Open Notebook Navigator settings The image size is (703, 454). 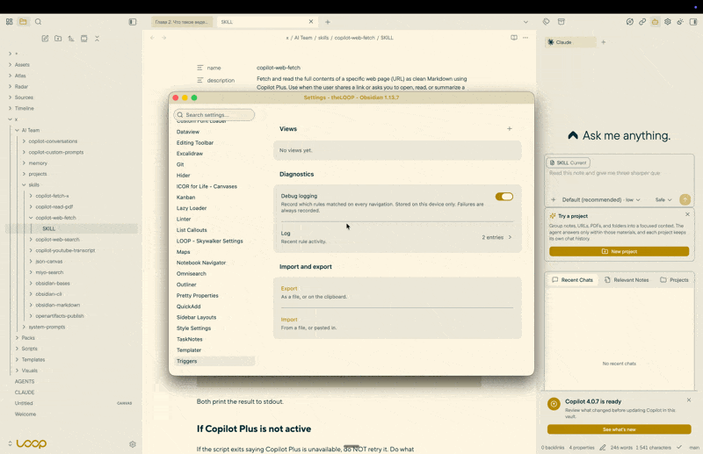[201, 263]
